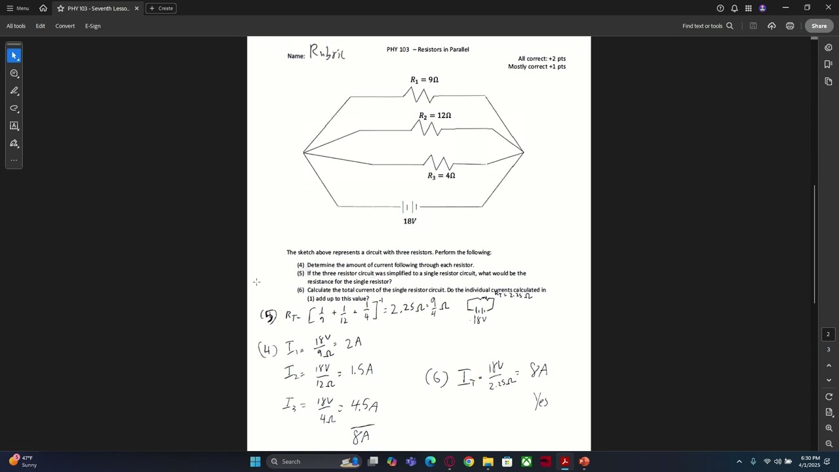Image resolution: width=839 pixels, height=472 pixels.
Task: Launch Microsoft Copilot from the taskbar
Action: point(392,462)
